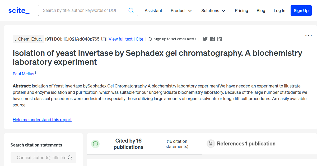Switch to the References 1 publication tab
This screenshot has width=317, height=166.
246,144
